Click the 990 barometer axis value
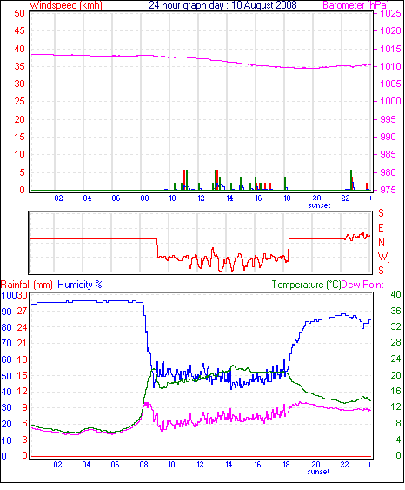Viewport: 405px width, 490px height. (388, 137)
